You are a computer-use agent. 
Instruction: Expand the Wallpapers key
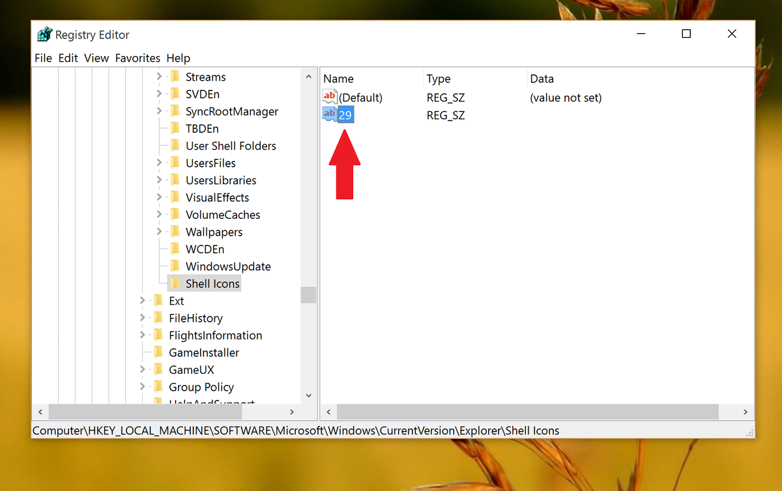coord(159,232)
